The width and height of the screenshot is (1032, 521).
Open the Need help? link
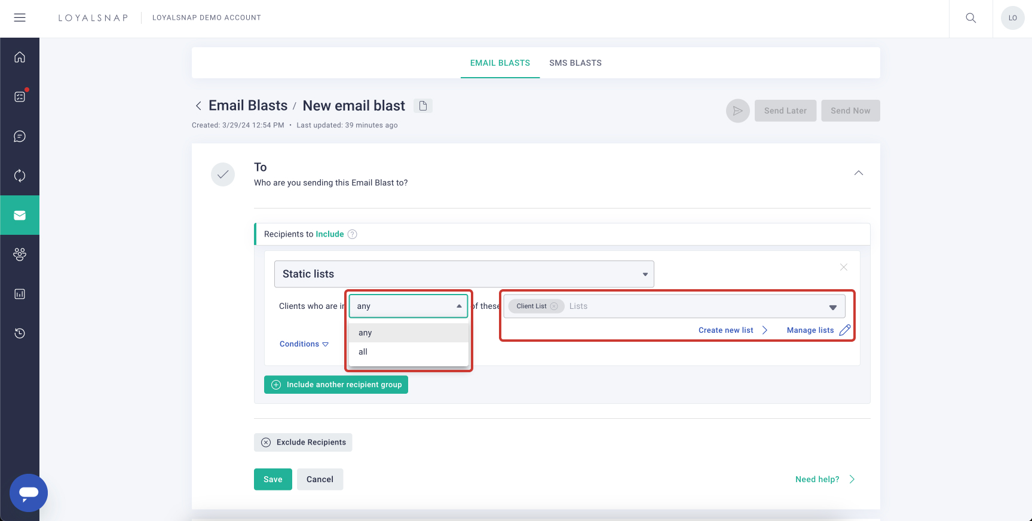(825, 479)
